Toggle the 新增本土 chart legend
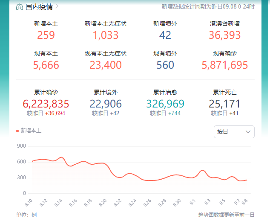 pos(29,131)
